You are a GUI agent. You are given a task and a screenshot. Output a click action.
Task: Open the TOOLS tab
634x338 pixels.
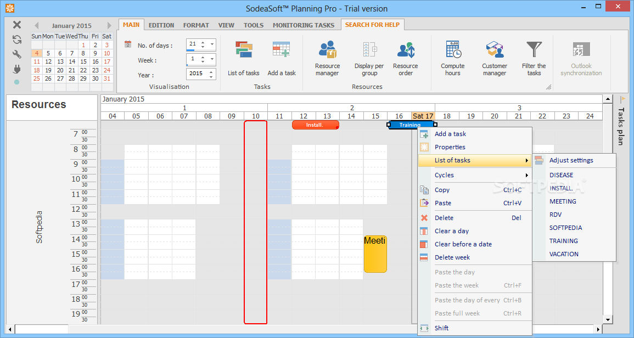254,25
